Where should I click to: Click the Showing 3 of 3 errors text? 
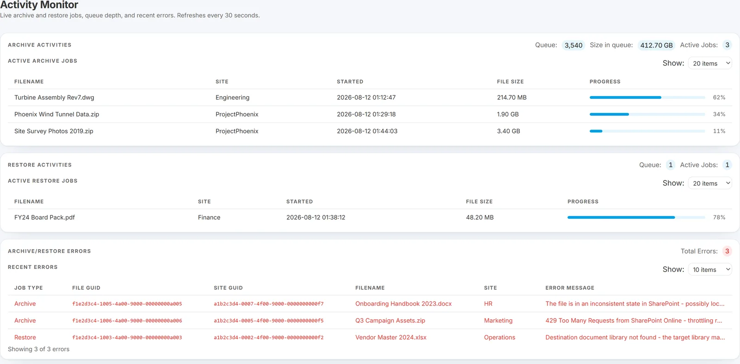tap(38, 349)
